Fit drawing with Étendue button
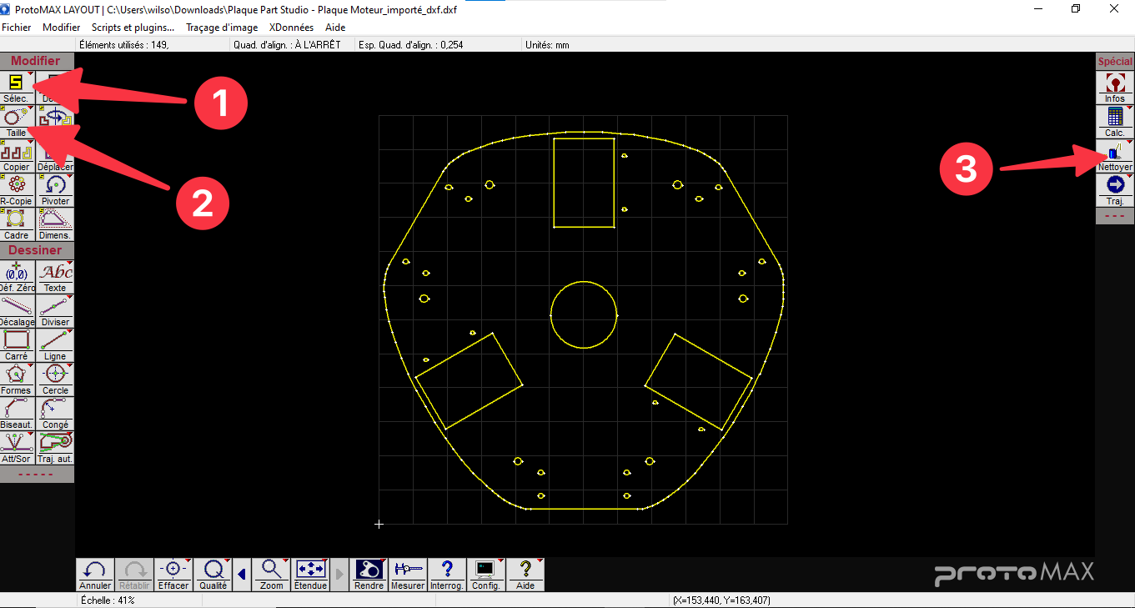The image size is (1135, 608). [311, 575]
